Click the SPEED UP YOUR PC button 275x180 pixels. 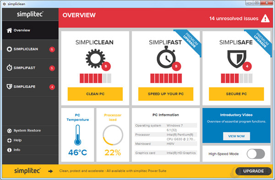(x=166, y=94)
